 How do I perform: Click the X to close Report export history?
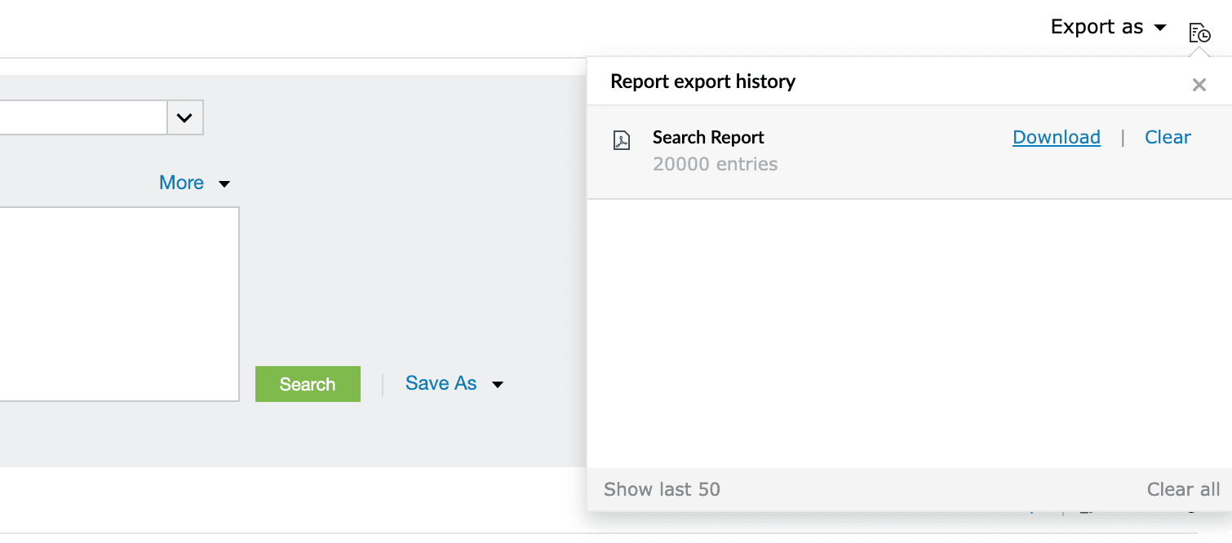pyautogui.click(x=1199, y=85)
